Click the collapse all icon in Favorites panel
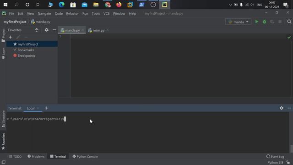The image size is (293, 165). tap(37, 30)
